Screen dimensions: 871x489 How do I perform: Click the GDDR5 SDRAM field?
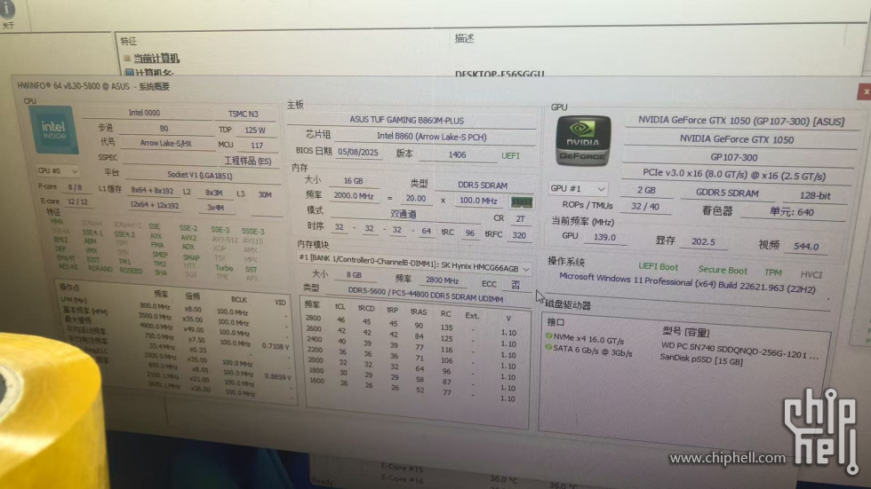tap(727, 193)
